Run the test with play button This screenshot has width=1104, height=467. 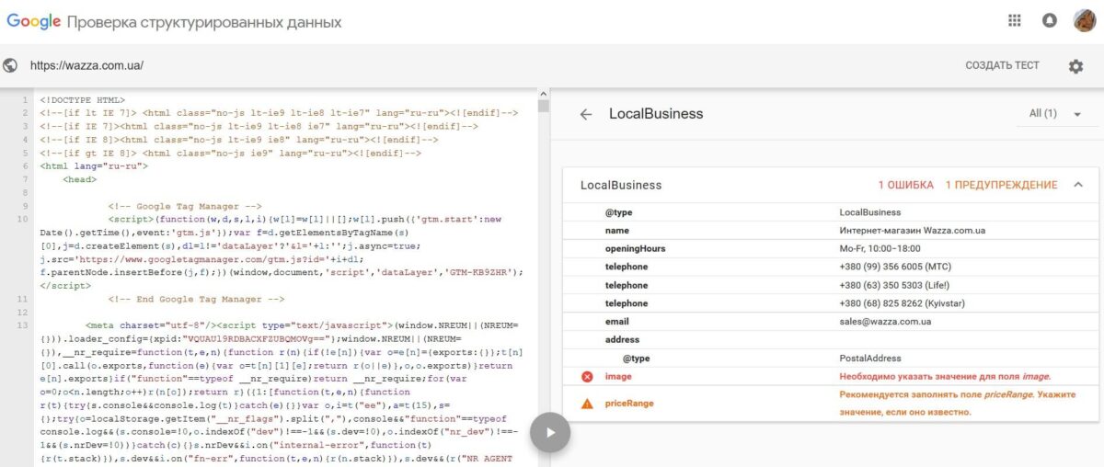click(550, 432)
